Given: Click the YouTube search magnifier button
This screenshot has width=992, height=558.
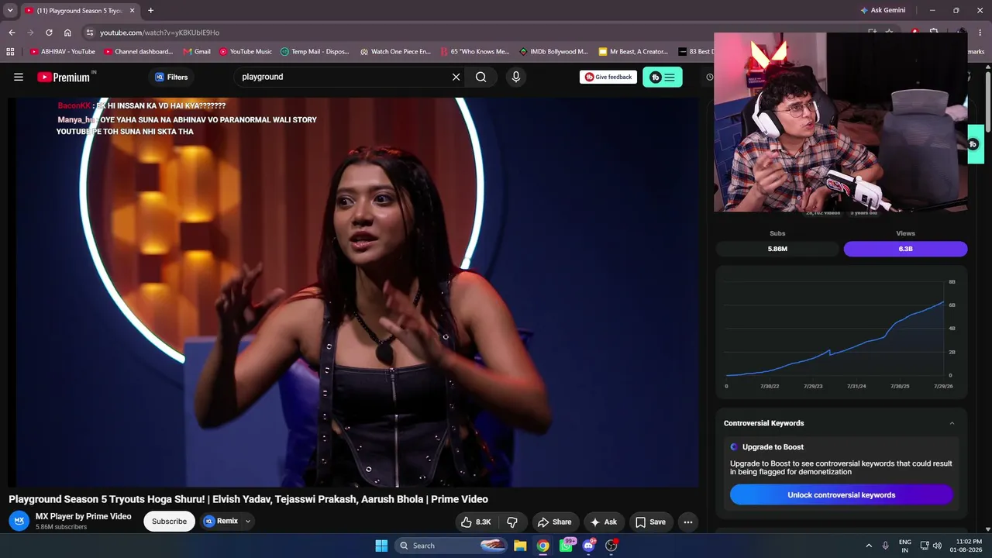Looking at the screenshot, I should click(481, 77).
